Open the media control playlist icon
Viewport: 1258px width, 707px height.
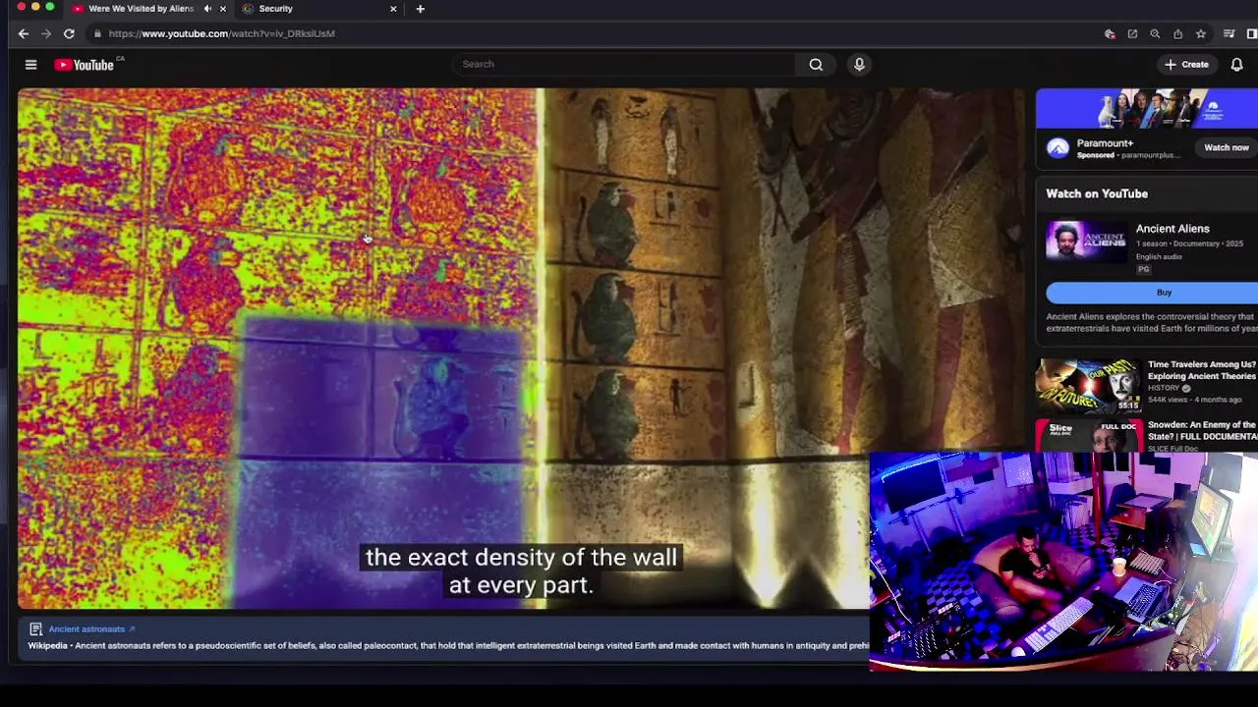click(1229, 33)
